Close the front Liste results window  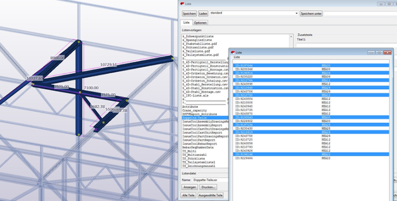pos(387,52)
